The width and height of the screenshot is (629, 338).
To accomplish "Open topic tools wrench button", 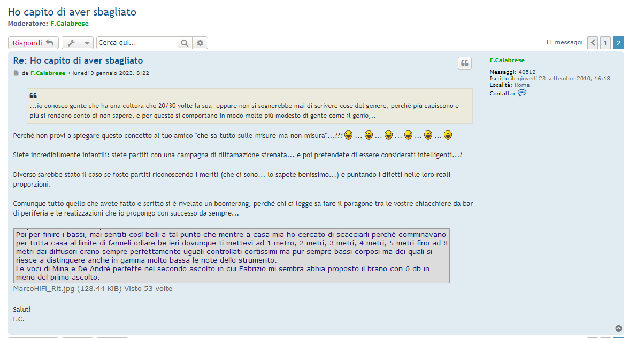I will click(x=72, y=43).
